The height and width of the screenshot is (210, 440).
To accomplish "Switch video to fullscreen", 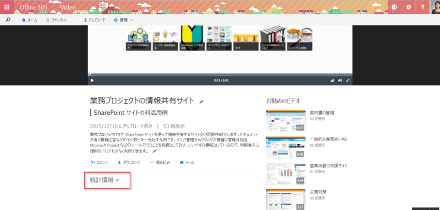I will point(348,80).
